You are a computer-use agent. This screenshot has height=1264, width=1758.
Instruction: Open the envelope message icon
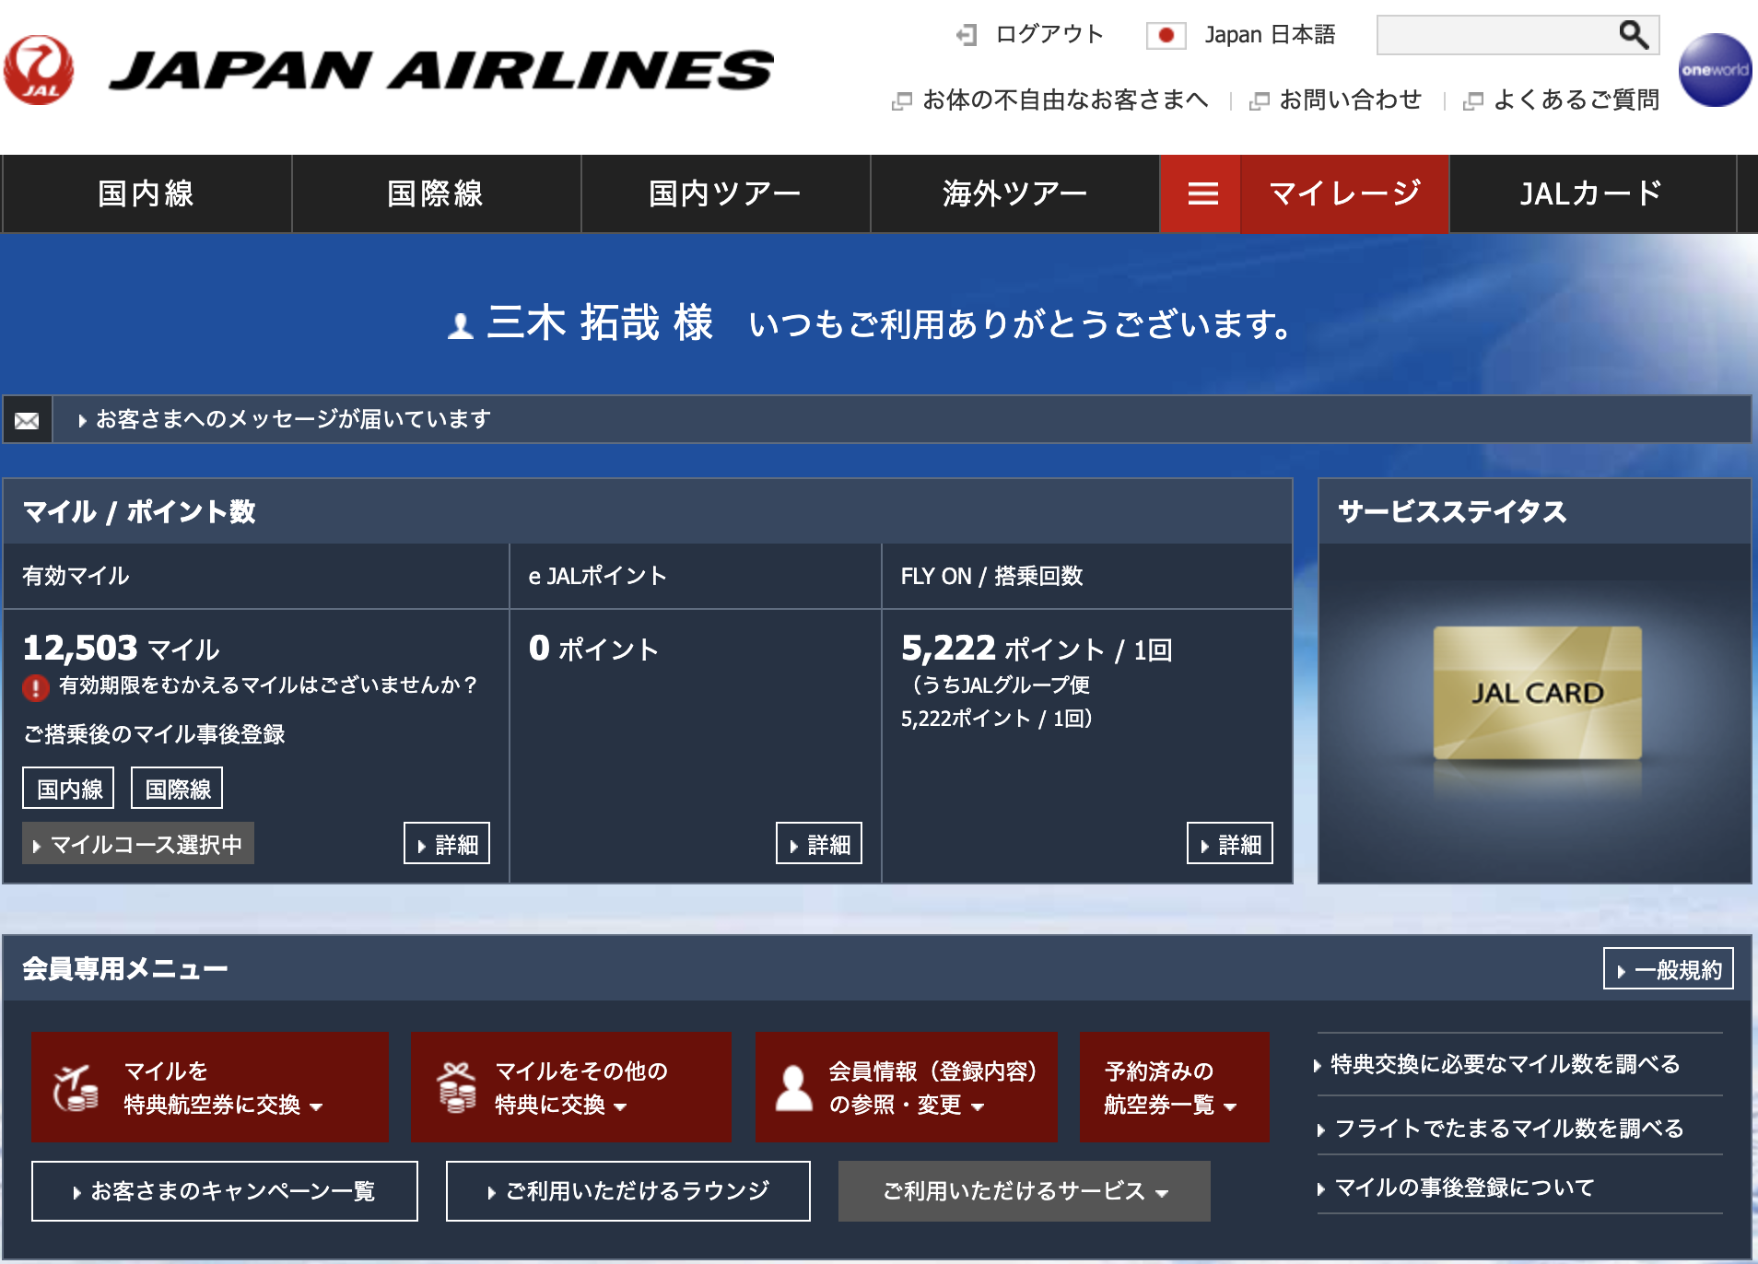click(x=27, y=420)
